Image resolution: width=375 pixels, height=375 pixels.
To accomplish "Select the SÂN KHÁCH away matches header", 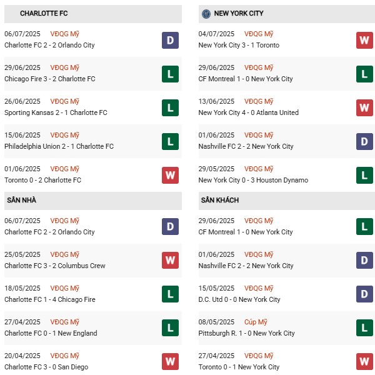I will (220, 200).
